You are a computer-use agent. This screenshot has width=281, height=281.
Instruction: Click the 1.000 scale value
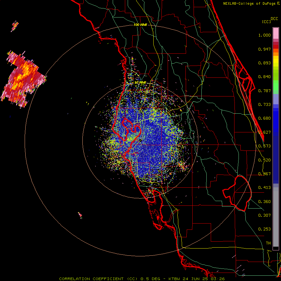coord(264,35)
